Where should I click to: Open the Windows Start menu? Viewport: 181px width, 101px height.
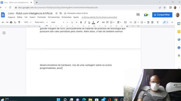[59, 100]
